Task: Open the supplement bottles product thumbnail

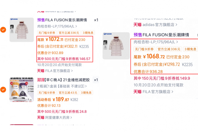Action: pos(22,89)
